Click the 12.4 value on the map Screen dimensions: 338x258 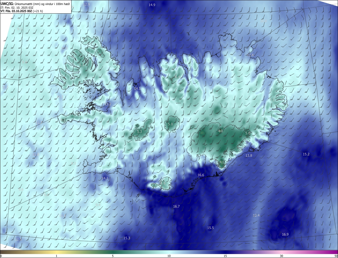coord(256,215)
